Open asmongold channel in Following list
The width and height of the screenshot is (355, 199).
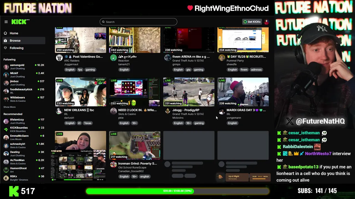coord(24,67)
